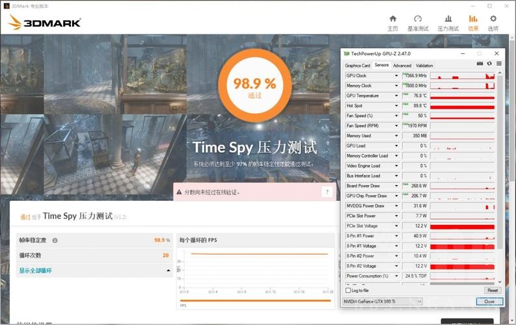This screenshot has width=516, height=325.
Task: Tick the Log to file checkbox
Action: point(348,291)
